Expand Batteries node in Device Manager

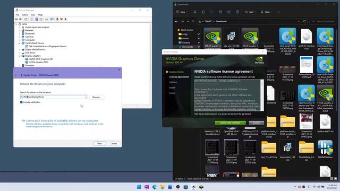click(x=20, y=31)
